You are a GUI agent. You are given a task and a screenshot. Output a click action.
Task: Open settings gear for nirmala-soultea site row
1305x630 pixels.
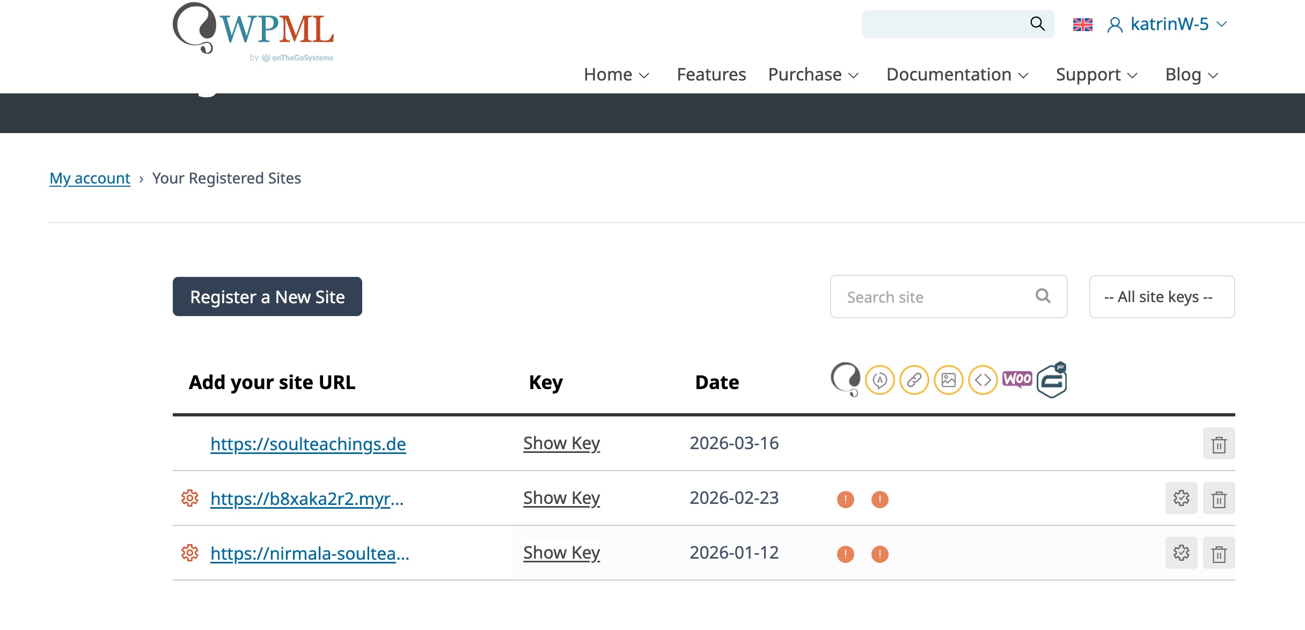pos(1181,553)
